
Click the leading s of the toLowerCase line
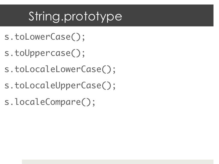click(7, 38)
